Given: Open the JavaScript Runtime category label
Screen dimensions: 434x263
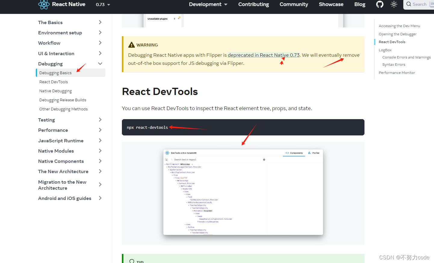Looking at the screenshot, I should click(x=61, y=141).
